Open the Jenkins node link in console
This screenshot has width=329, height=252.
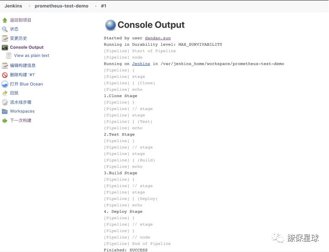[141, 64]
